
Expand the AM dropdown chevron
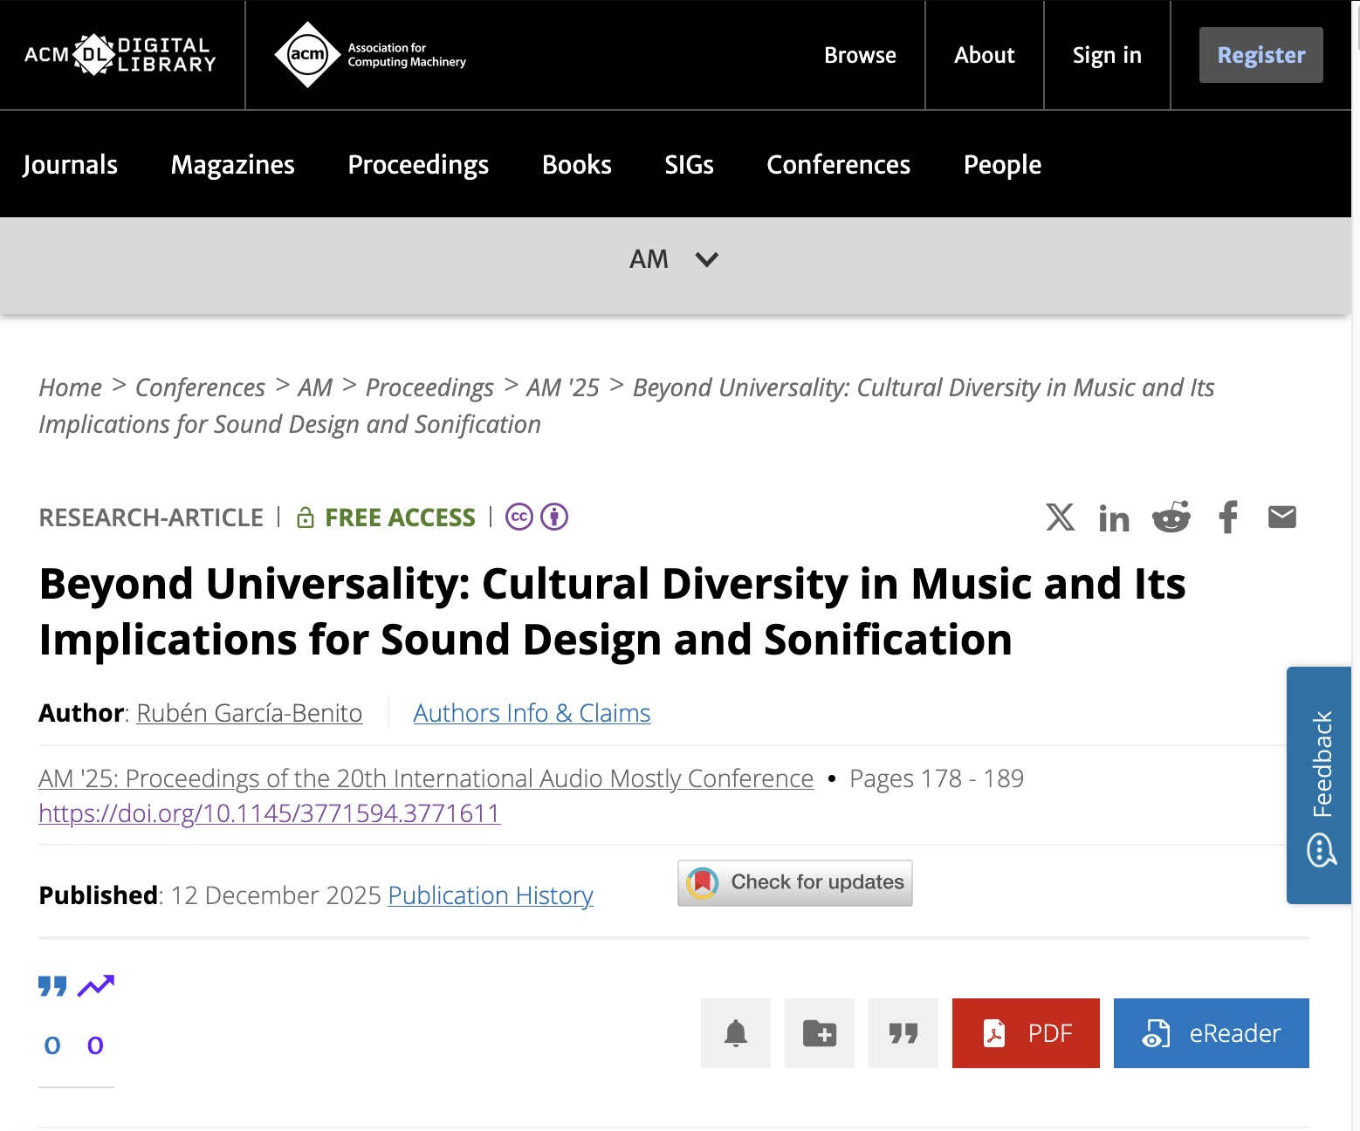tap(706, 259)
